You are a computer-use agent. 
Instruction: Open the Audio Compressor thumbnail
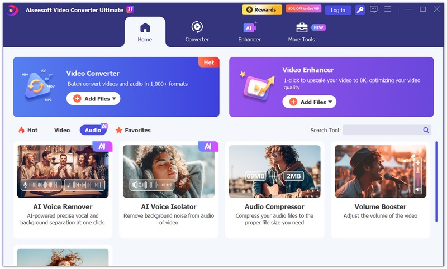(274, 171)
